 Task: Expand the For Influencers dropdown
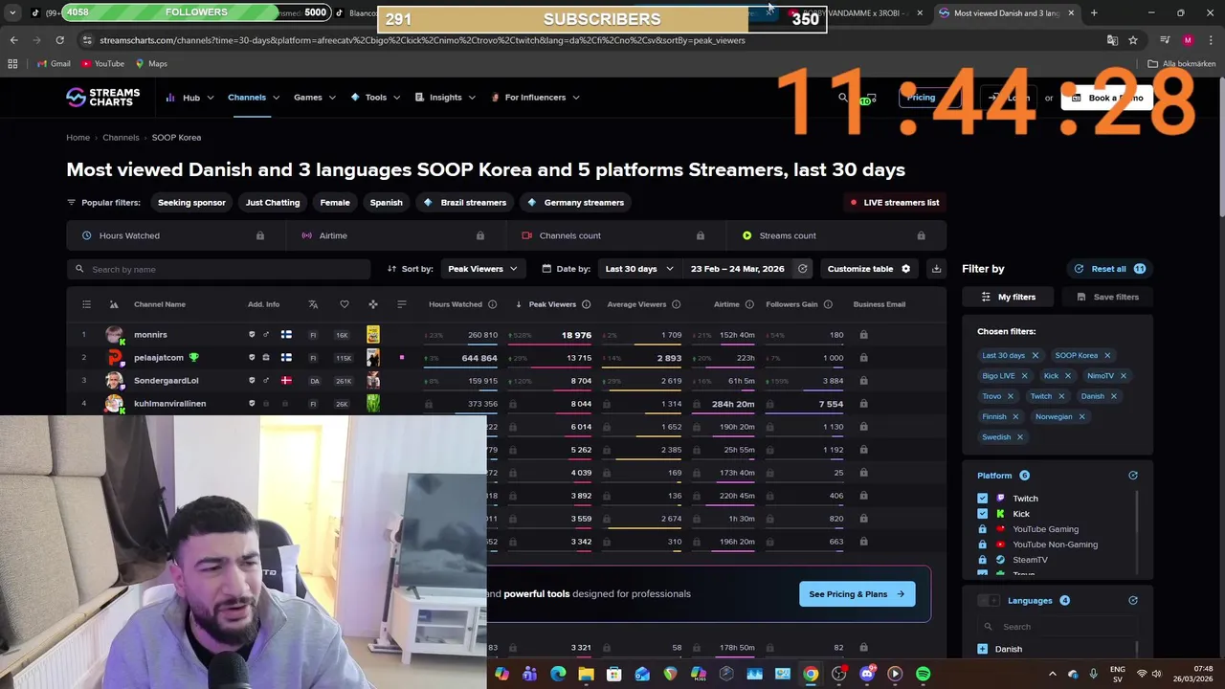click(535, 98)
